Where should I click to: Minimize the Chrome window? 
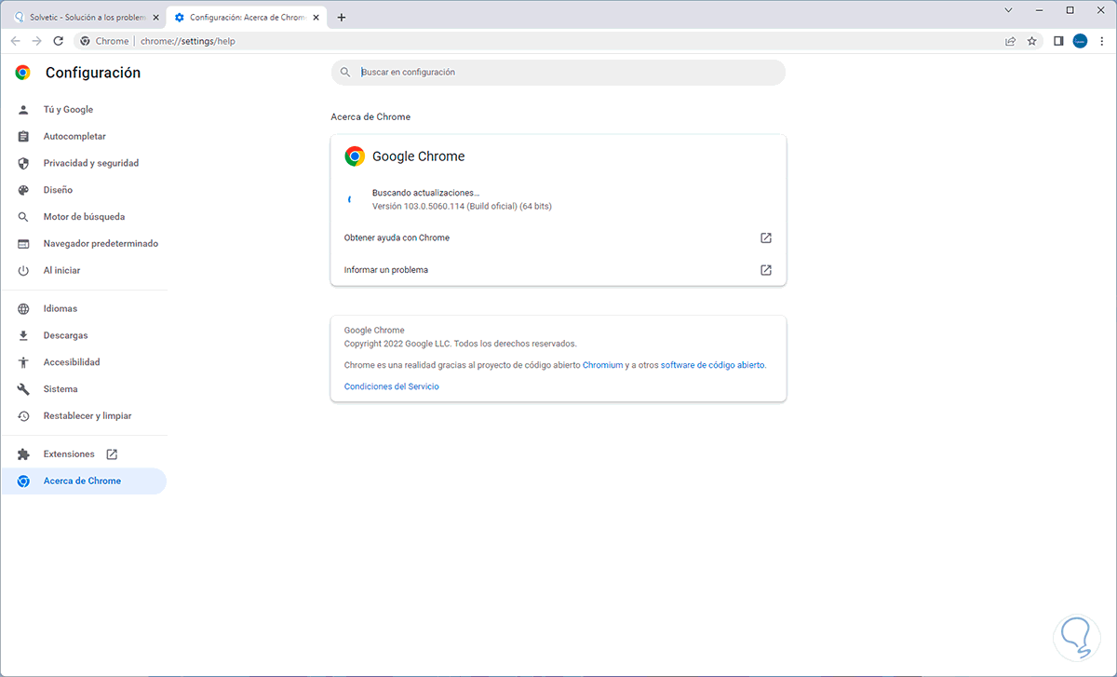click(1040, 10)
